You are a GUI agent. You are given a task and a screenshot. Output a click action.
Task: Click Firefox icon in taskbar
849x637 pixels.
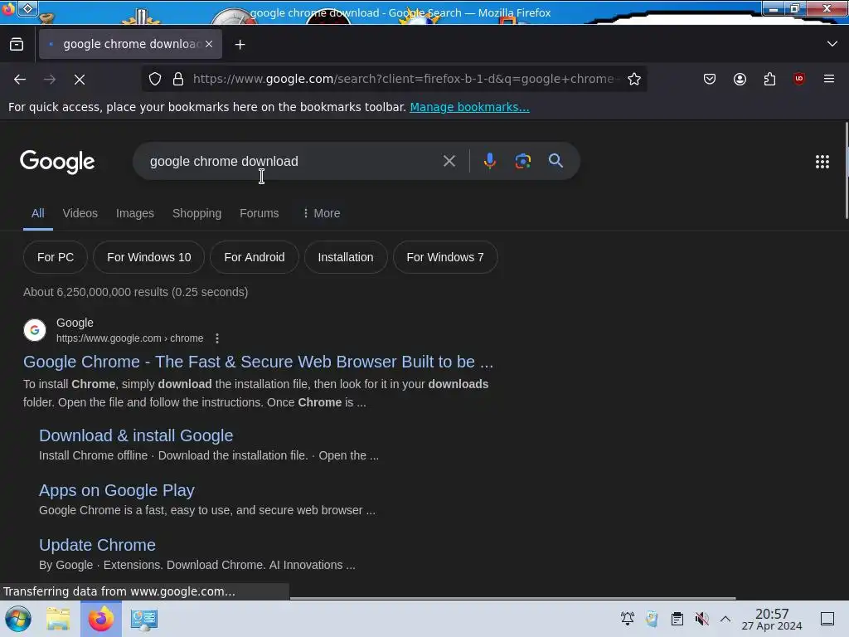click(x=101, y=619)
